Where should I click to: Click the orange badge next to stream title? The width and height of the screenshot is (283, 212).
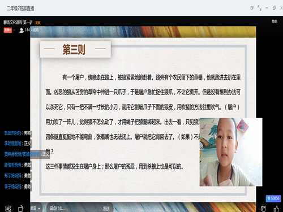(38, 23)
